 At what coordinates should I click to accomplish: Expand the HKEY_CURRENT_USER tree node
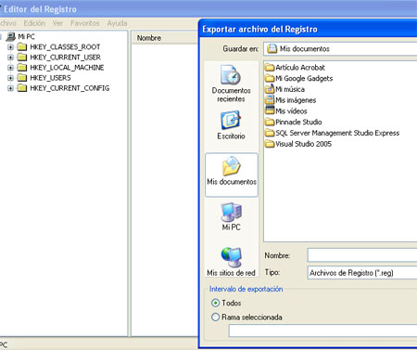coord(10,58)
